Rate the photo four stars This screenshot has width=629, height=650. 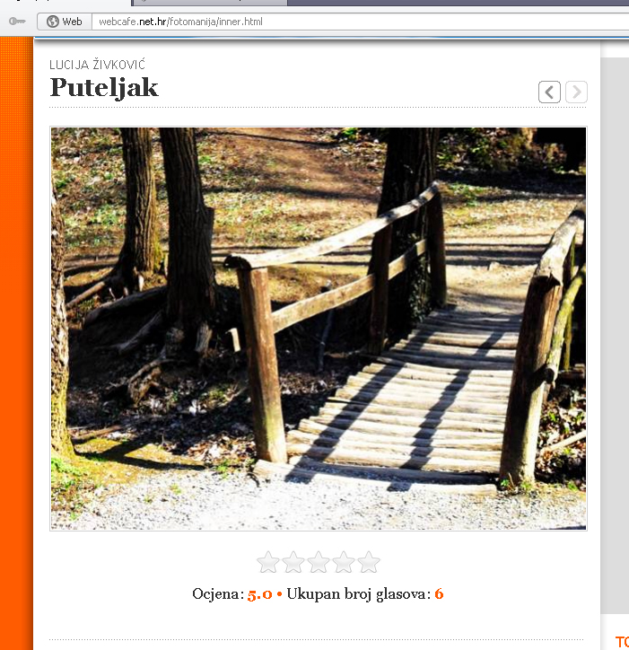pos(344,563)
